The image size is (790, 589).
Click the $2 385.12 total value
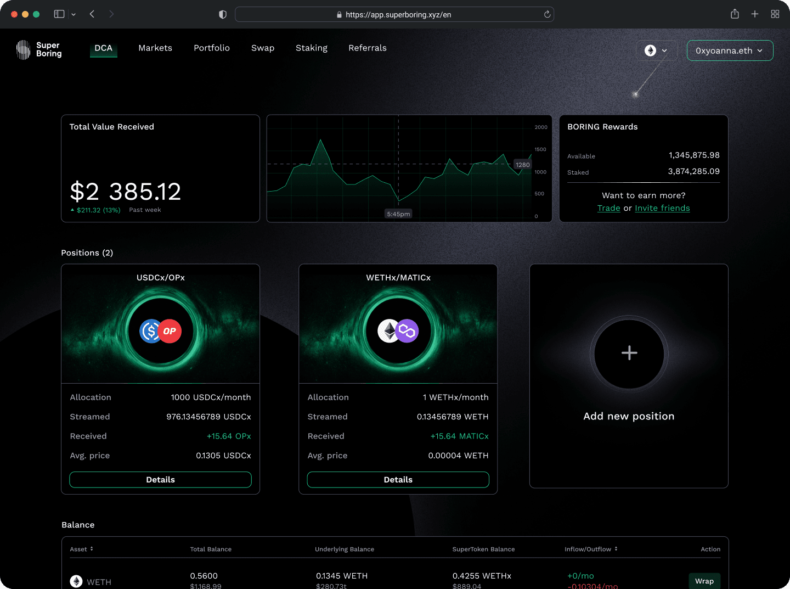tap(126, 192)
